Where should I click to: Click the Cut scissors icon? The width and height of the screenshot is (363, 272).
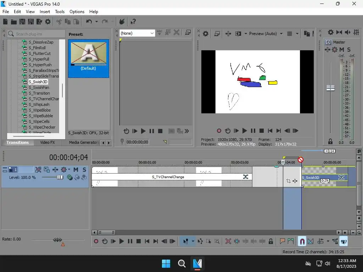[59, 22]
